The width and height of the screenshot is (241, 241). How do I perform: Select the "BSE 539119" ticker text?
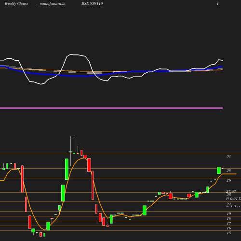click(92, 3)
